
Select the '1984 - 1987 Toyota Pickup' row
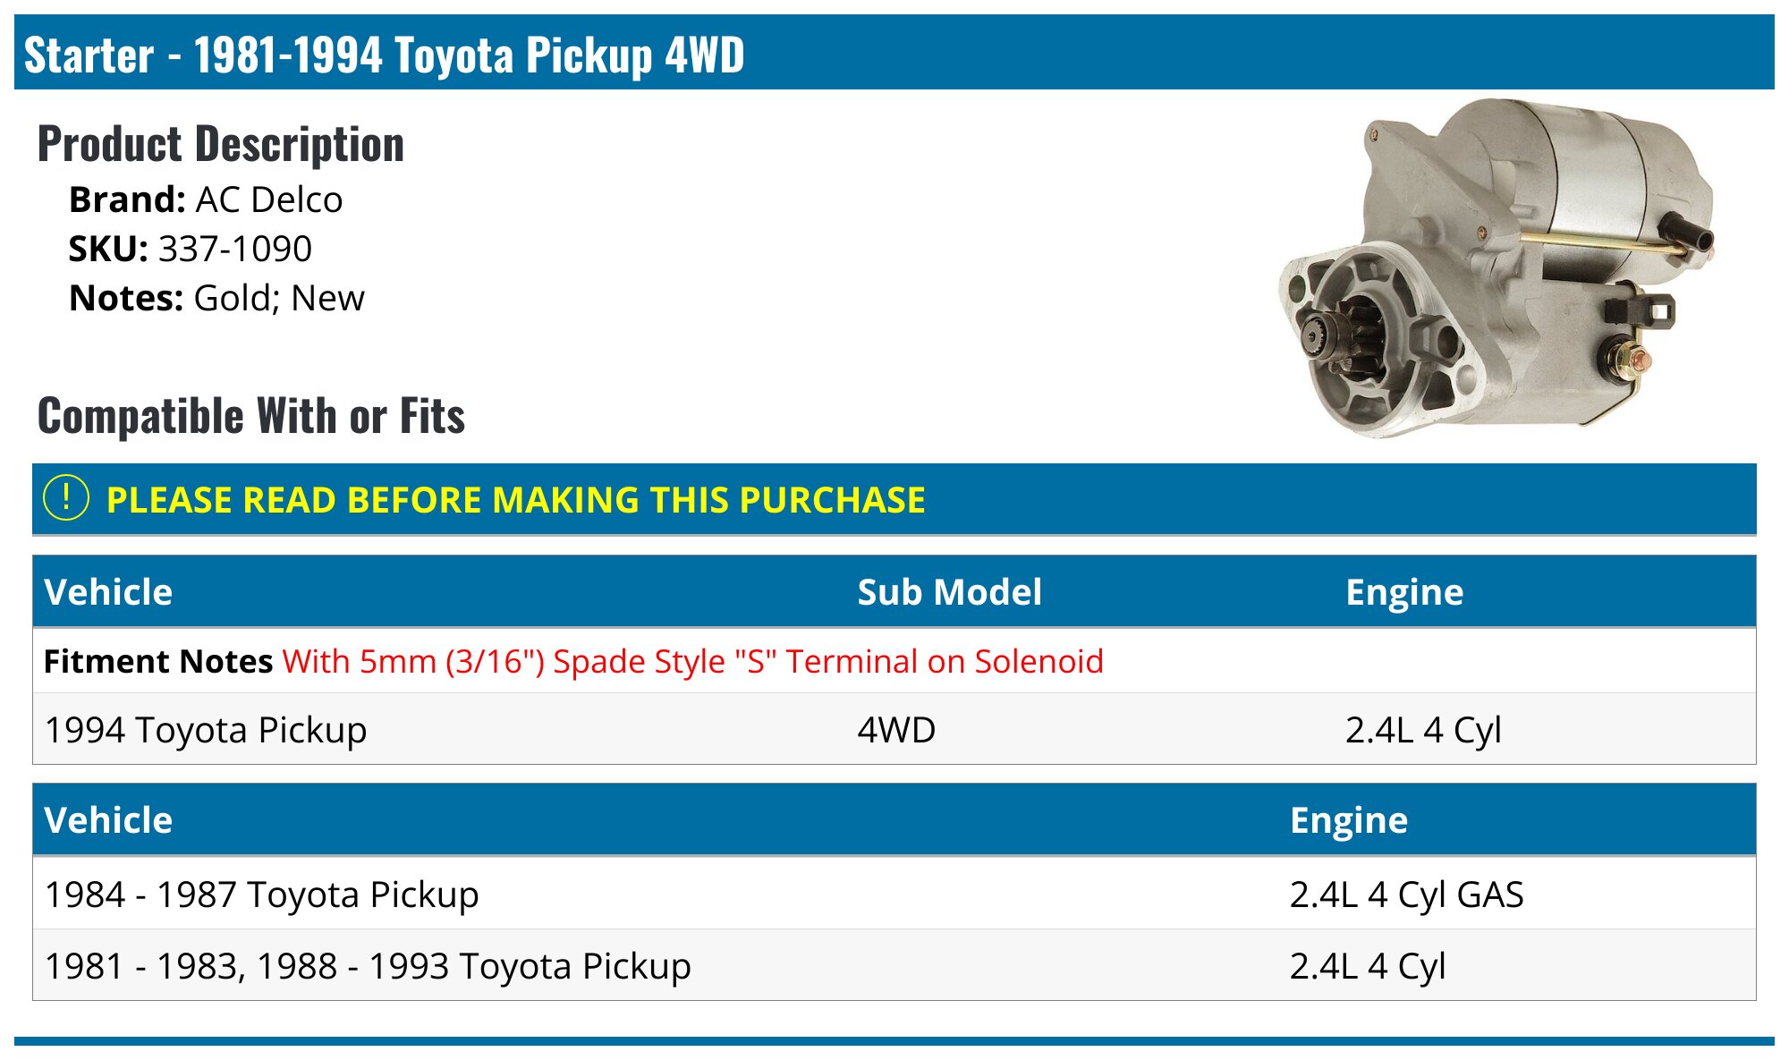coord(261,895)
